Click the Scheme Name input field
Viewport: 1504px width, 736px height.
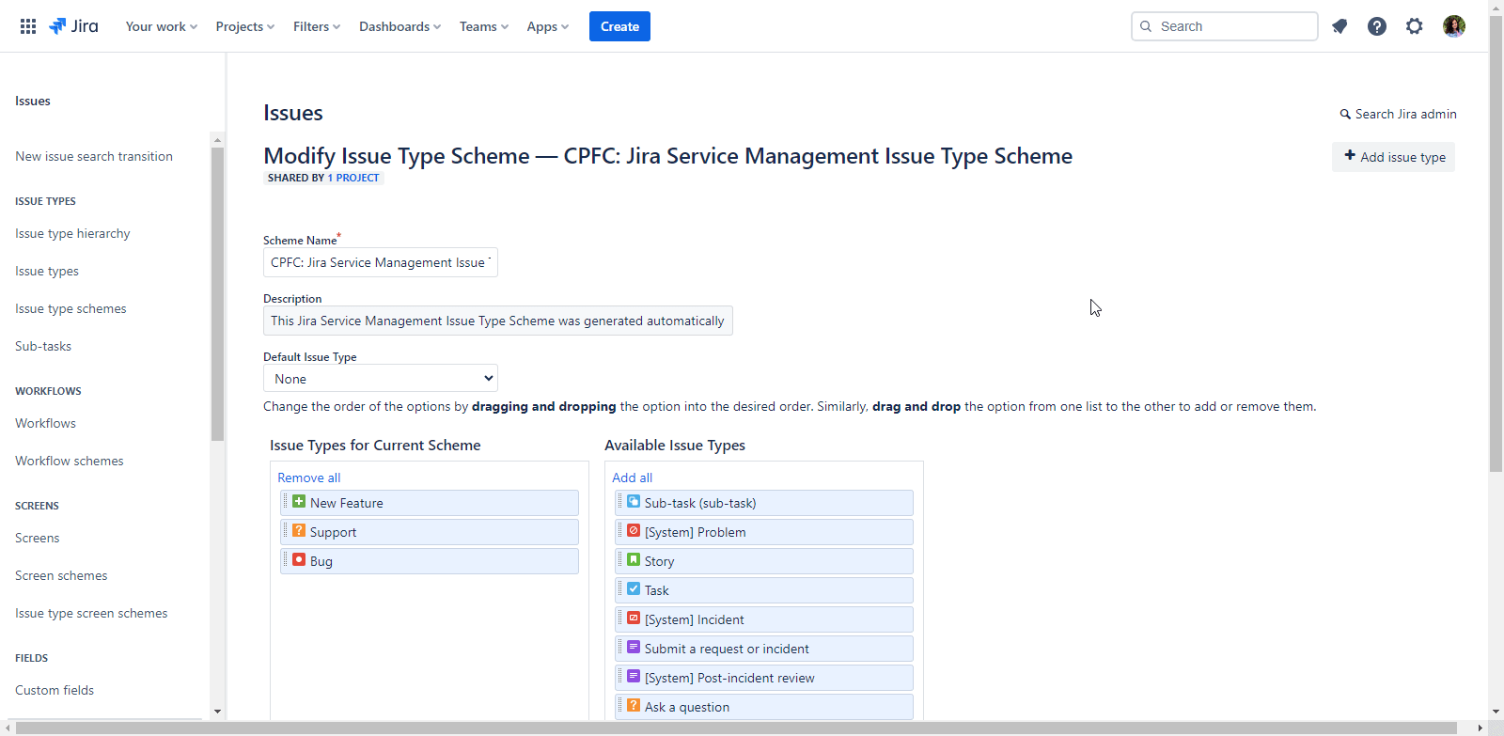381,263
